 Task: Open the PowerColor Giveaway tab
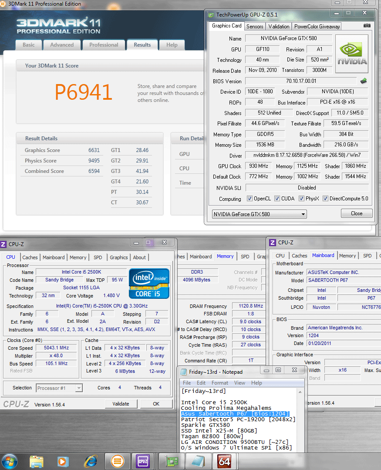coord(317,27)
